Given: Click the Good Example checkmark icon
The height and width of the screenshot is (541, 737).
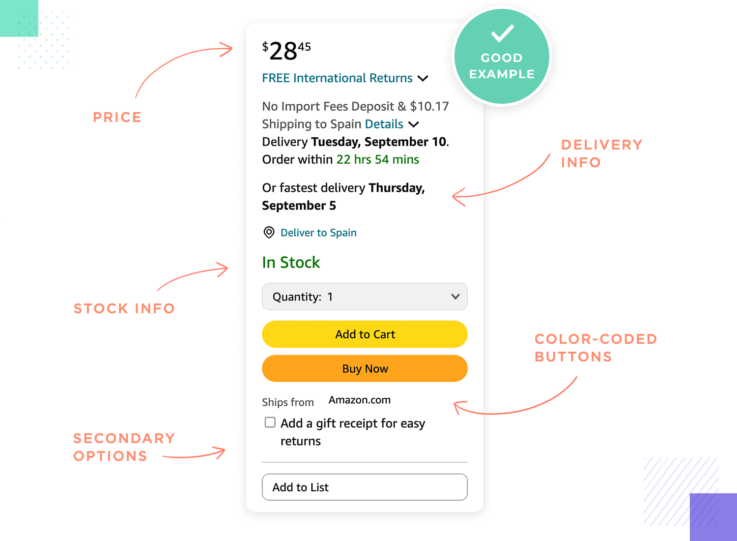Looking at the screenshot, I should (502, 33).
